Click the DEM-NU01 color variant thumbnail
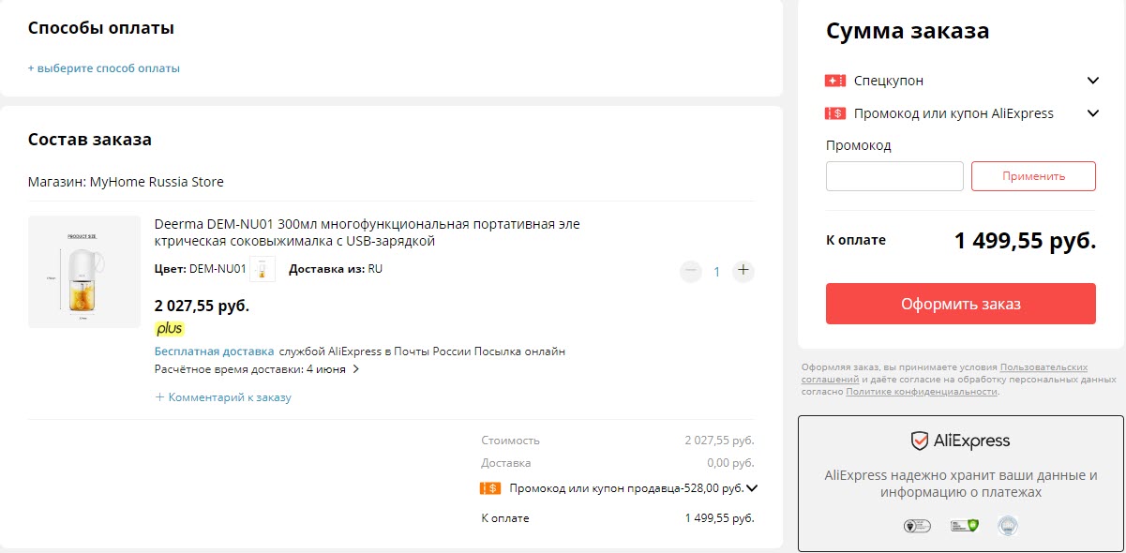Image resolution: width=1126 pixels, height=553 pixels. click(263, 270)
